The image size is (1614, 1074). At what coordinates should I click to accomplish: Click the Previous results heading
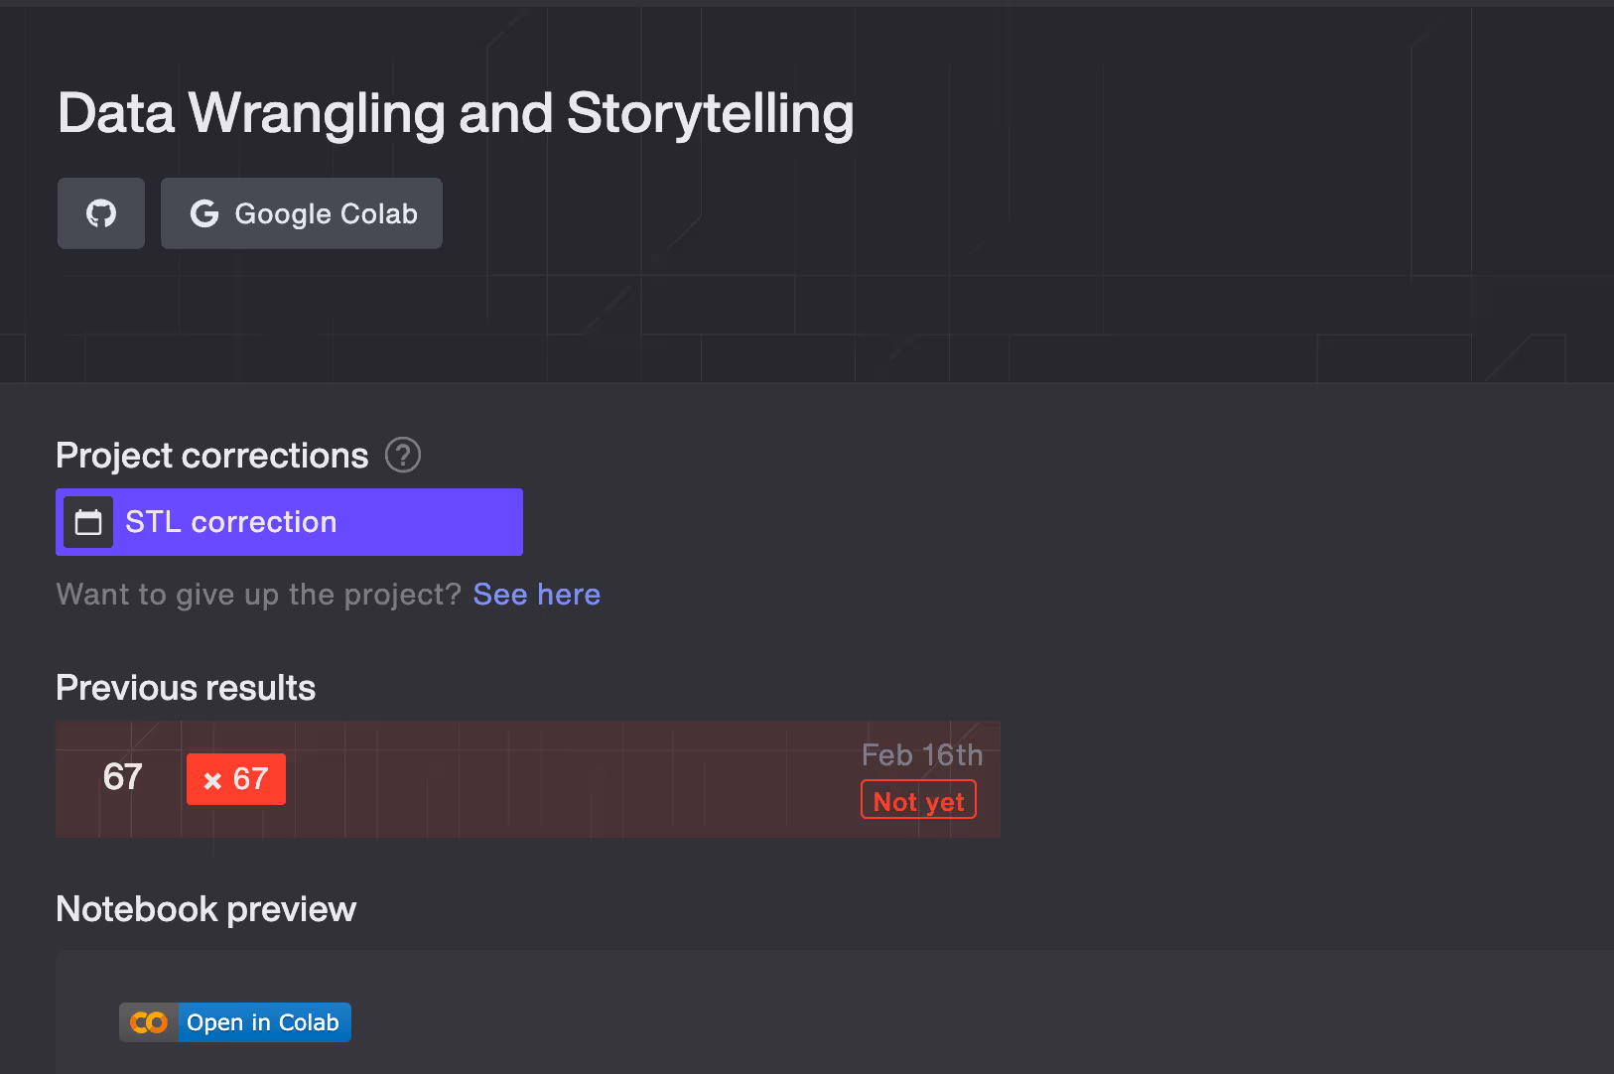coord(186,688)
